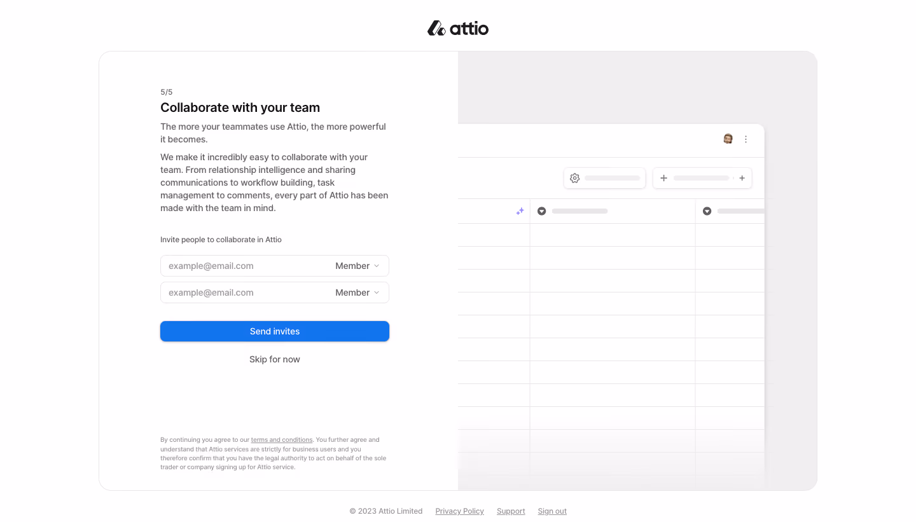Click the Attio logo at the top
The height and width of the screenshot is (522, 916).
point(458,28)
